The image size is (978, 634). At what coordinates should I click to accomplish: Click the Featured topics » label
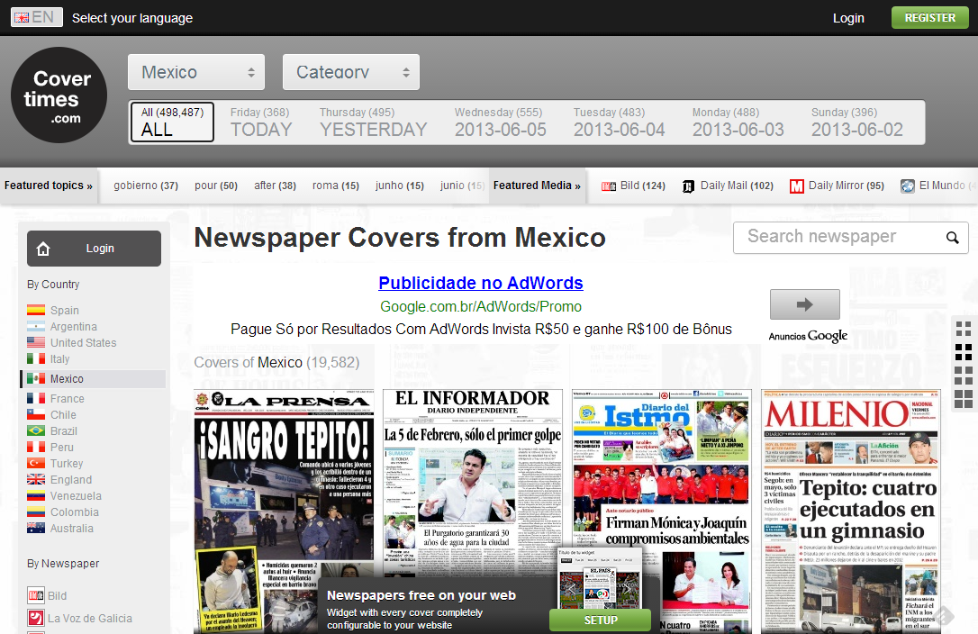[x=48, y=186]
